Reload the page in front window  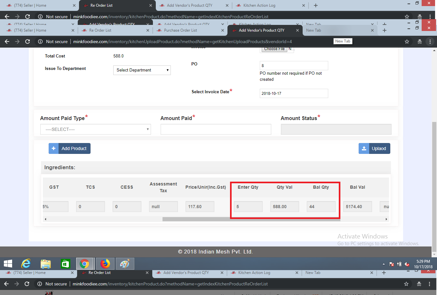28,42
